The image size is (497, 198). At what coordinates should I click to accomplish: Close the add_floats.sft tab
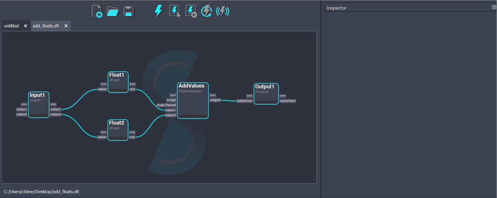point(66,26)
